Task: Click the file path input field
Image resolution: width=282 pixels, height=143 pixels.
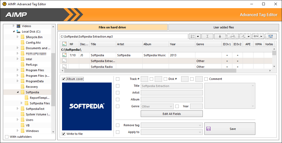Action: click(x=124, y=37)
